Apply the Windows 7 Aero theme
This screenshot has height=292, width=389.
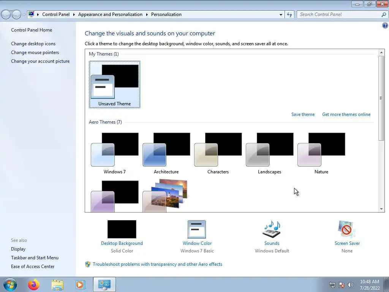115,153
